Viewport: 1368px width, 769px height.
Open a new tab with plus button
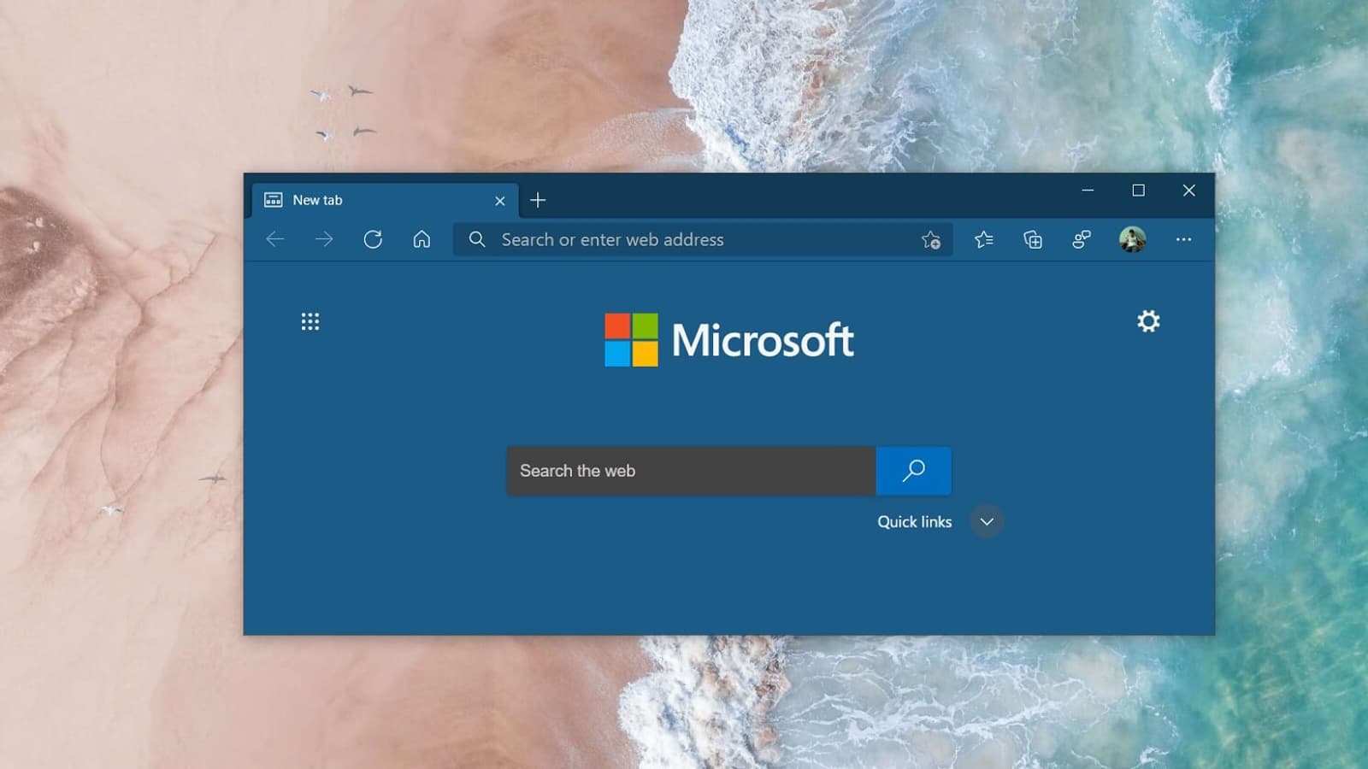coord(538,200)
